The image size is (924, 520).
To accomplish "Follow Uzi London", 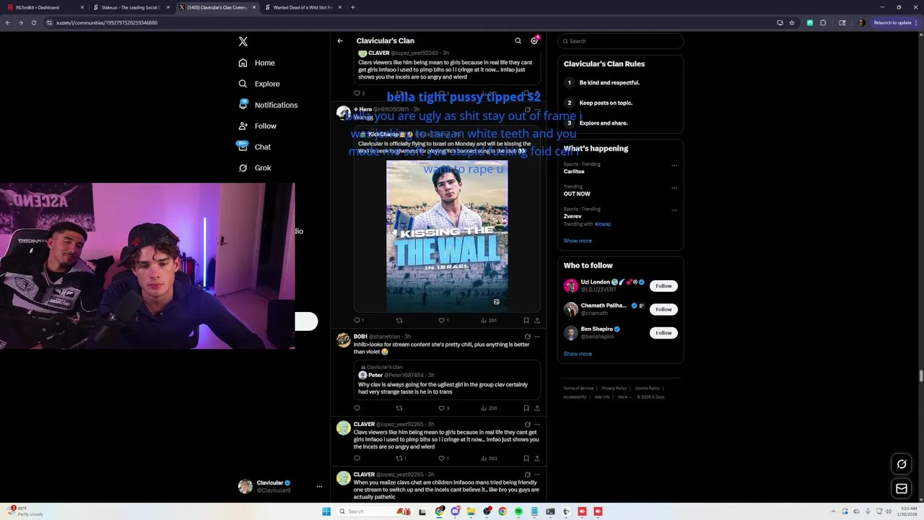I will [x=663, y=286].
